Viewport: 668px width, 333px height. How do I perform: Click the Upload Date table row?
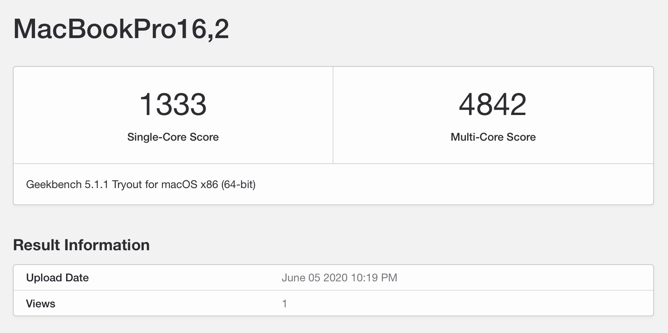point(333,277)
